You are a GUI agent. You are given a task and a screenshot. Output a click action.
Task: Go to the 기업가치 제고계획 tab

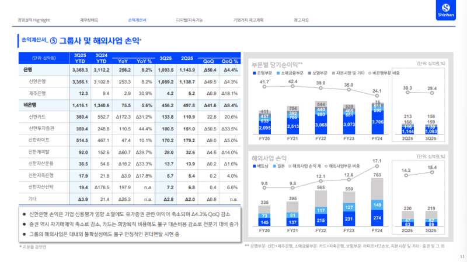click(248, 20)
